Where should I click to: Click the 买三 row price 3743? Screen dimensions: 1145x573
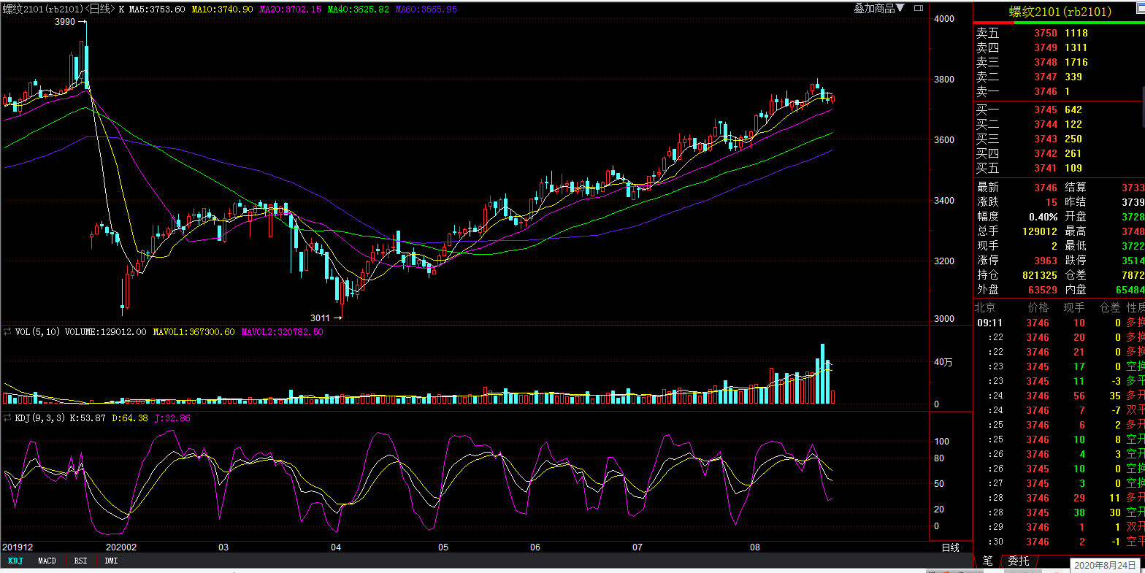click(1045, 139)
